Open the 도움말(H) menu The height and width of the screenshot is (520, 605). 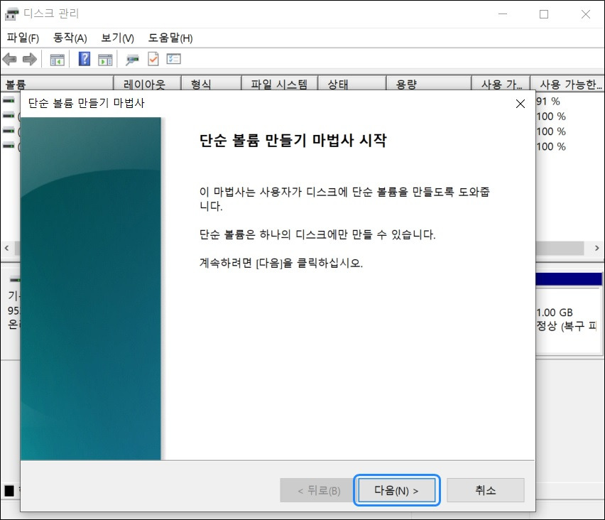click(x=170, y=38)
